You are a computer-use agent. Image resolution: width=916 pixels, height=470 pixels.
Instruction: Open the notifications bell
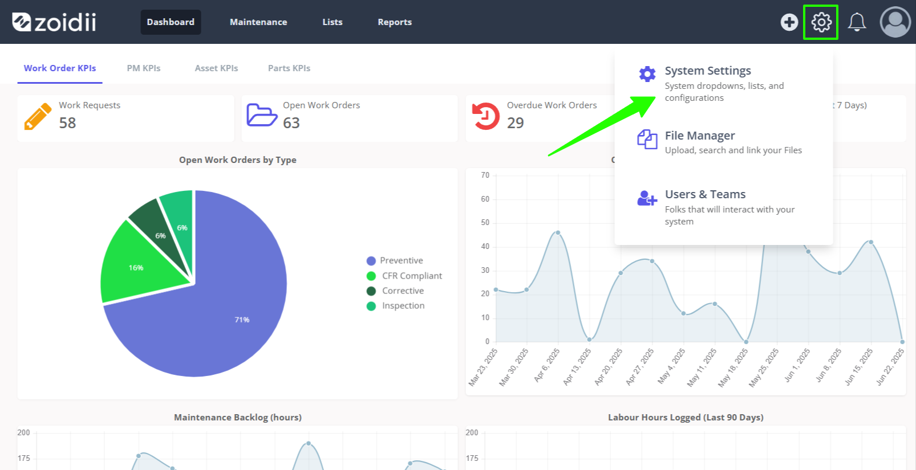857,22
